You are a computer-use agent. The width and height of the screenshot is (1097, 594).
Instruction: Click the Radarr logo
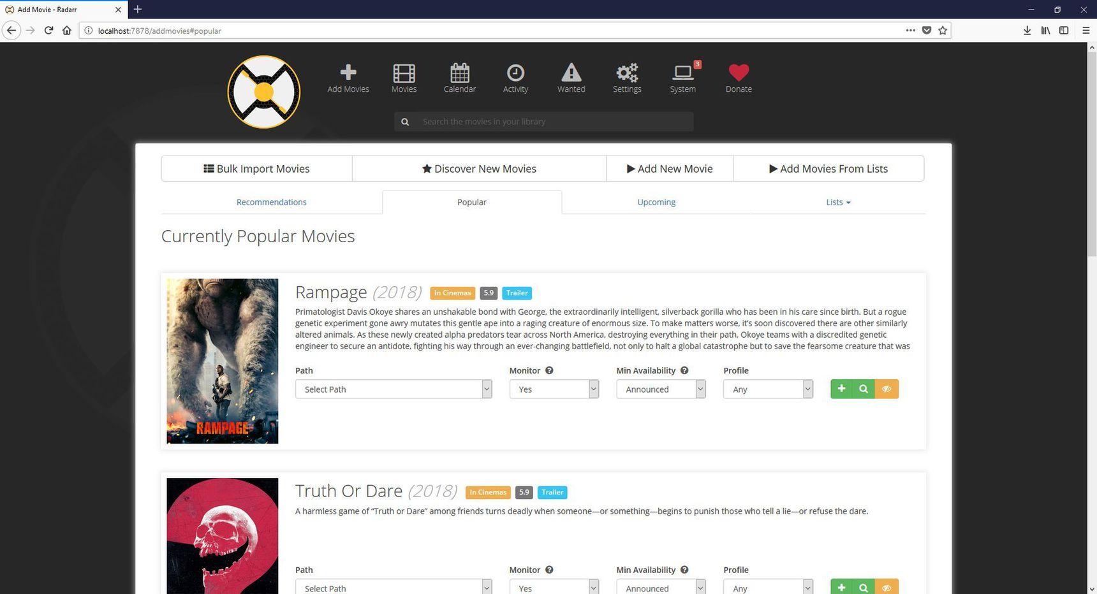pyautogui.click(x=264, y=92)
